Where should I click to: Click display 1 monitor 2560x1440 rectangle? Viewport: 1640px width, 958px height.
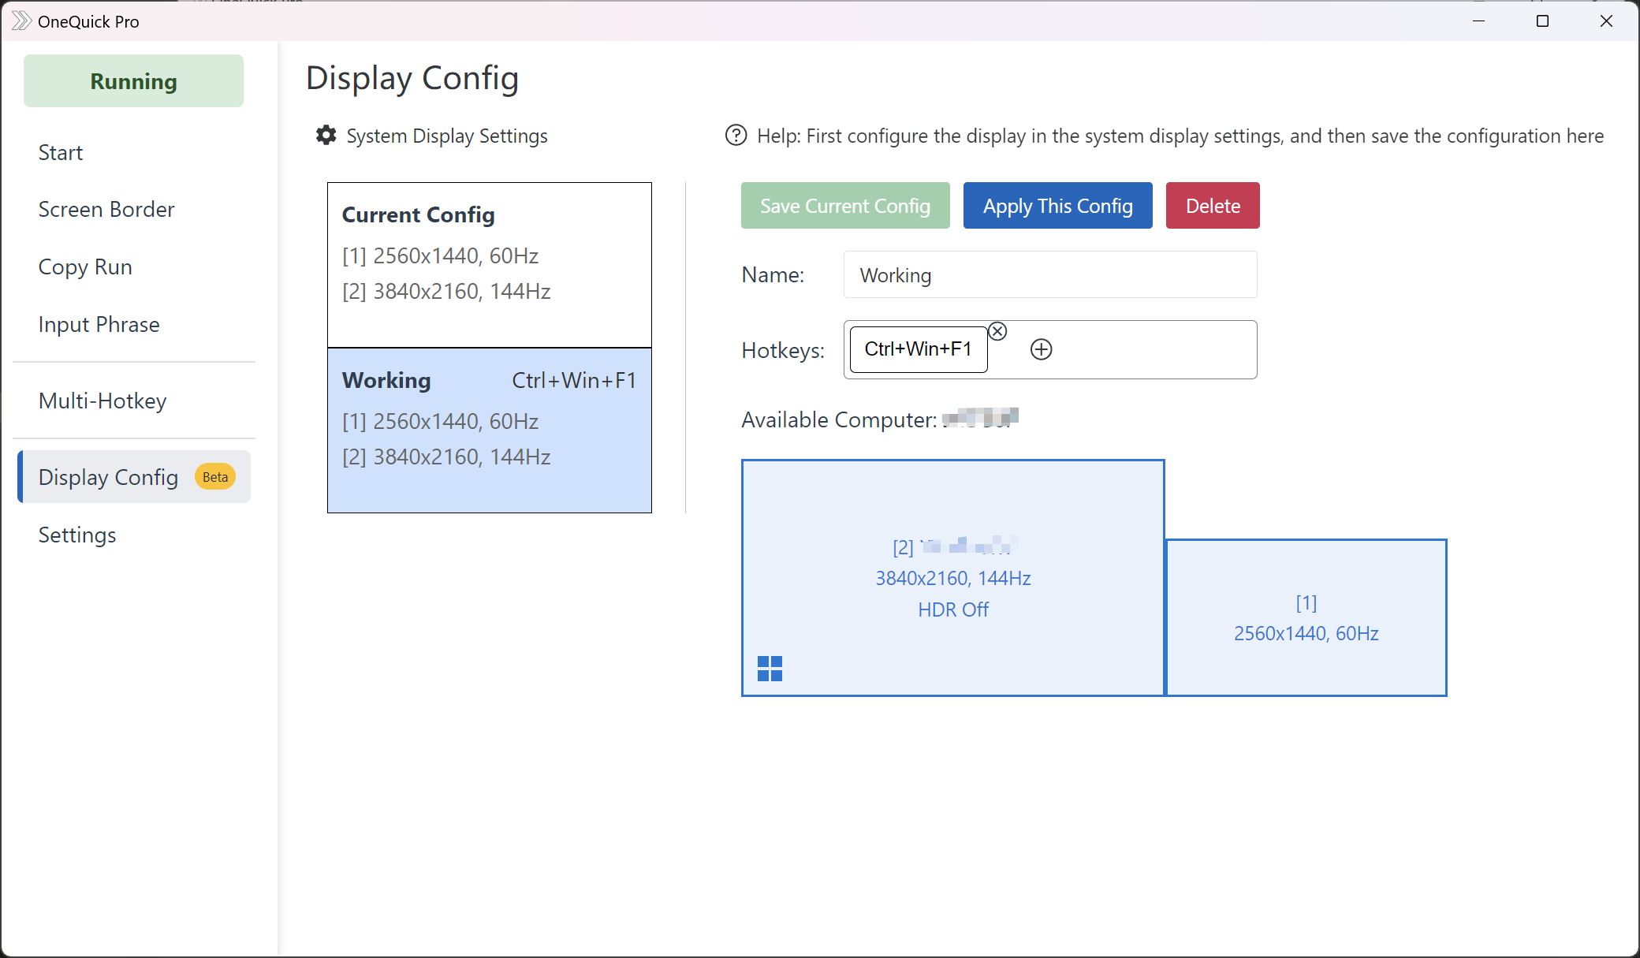(1306, 618)
